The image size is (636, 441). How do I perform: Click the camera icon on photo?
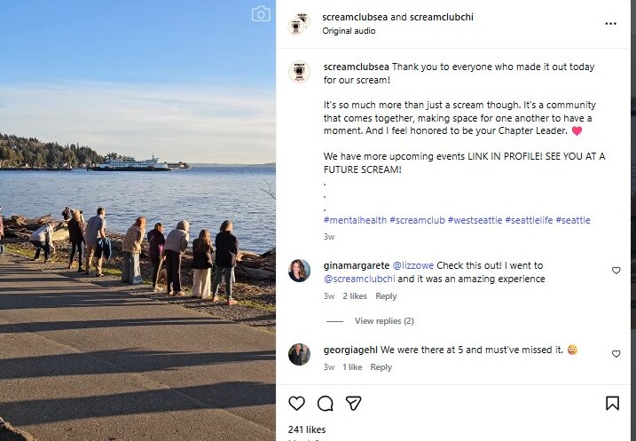point(261,14)
